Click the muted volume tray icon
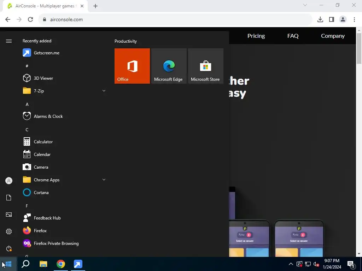This screenshot has height=271, width=362. (316, 264)
